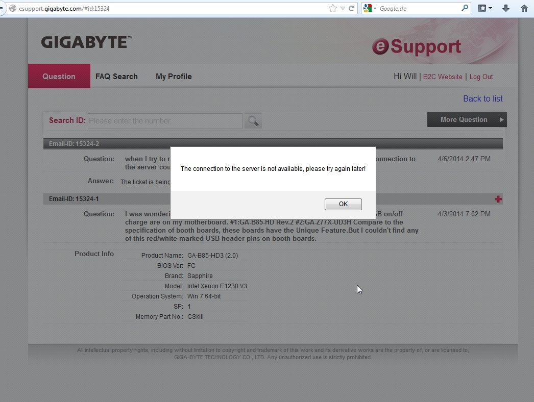Click the Search ID magnifier button
Screen dimensions: 534x402
pyautogui.click(x=253, y=121)
